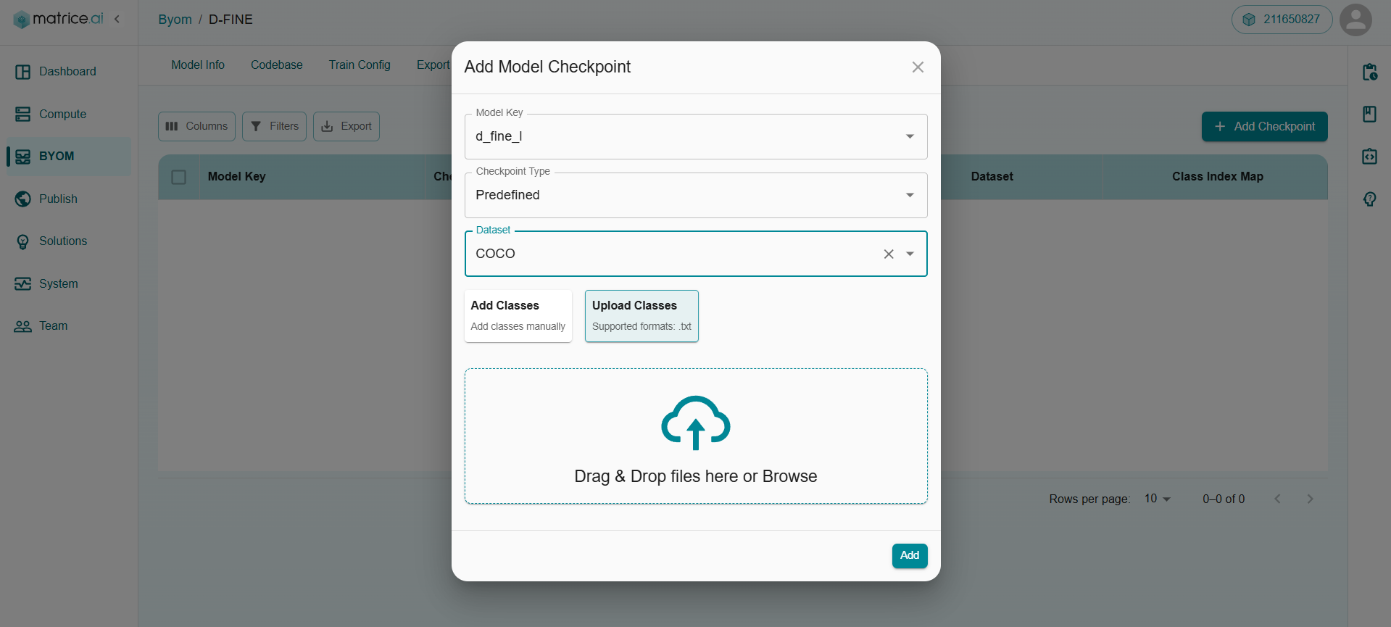Toggle the select-all checkbox in table header
Screen dimensions: 1391x627
179,177
